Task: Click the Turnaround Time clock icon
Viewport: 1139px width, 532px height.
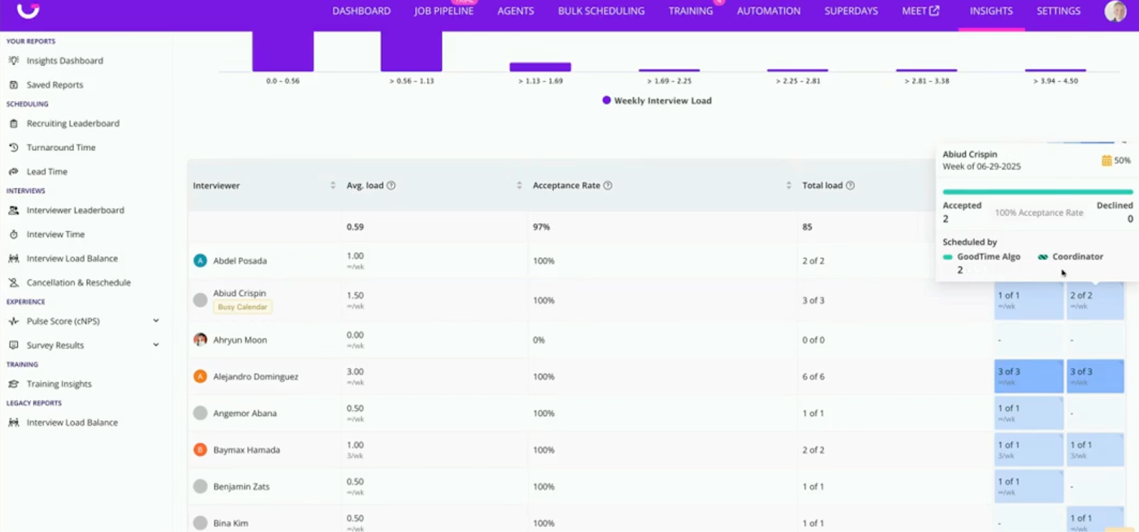Action: click(14, 147)
